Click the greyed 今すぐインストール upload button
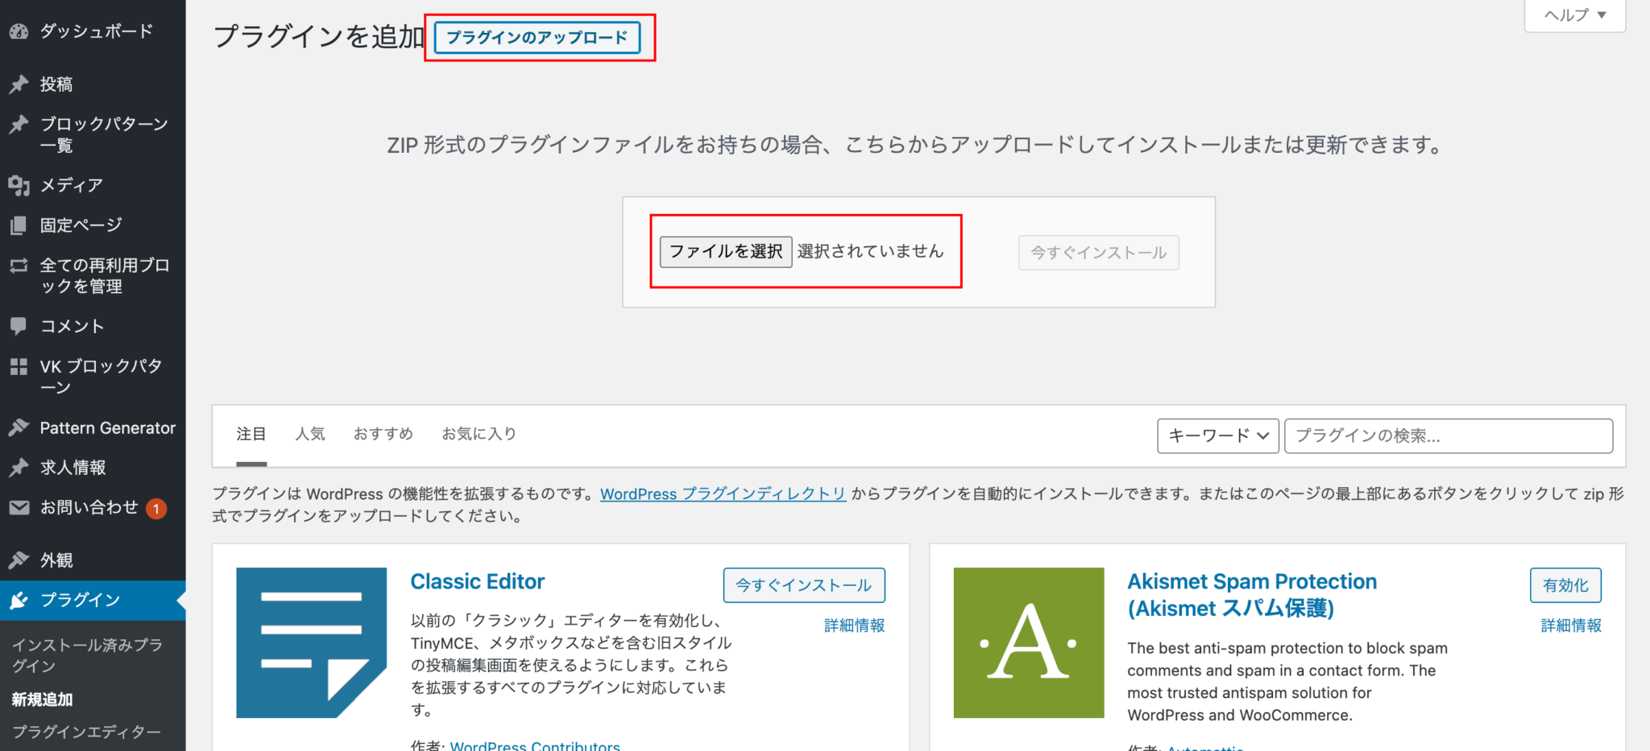This screenshot has width=1650, height=751. coord(1099,253)
